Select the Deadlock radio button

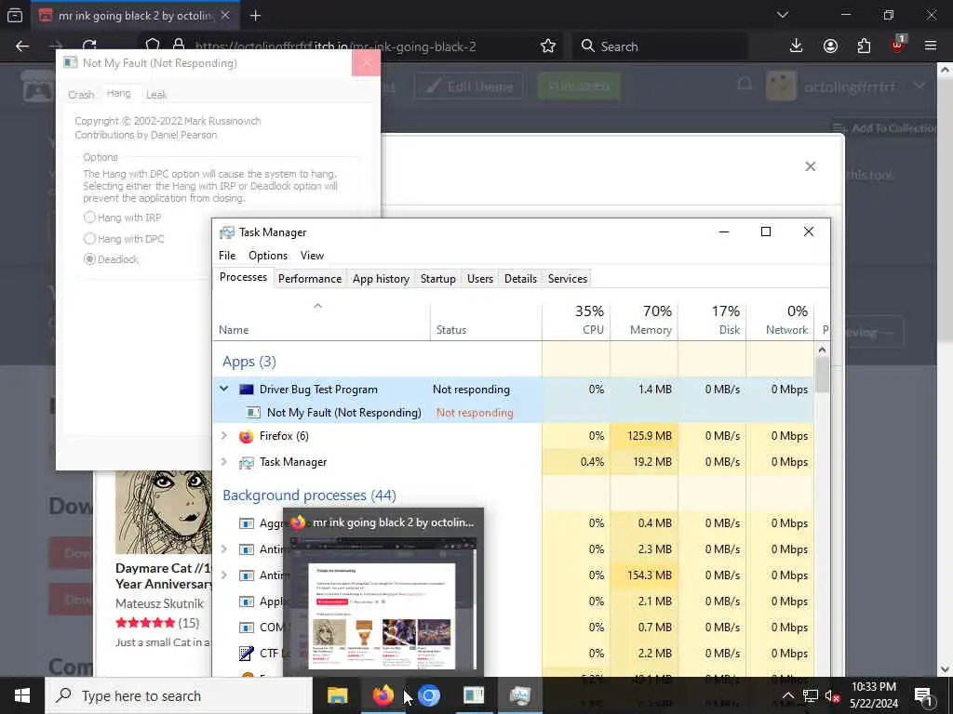click(x=89, y=259)
